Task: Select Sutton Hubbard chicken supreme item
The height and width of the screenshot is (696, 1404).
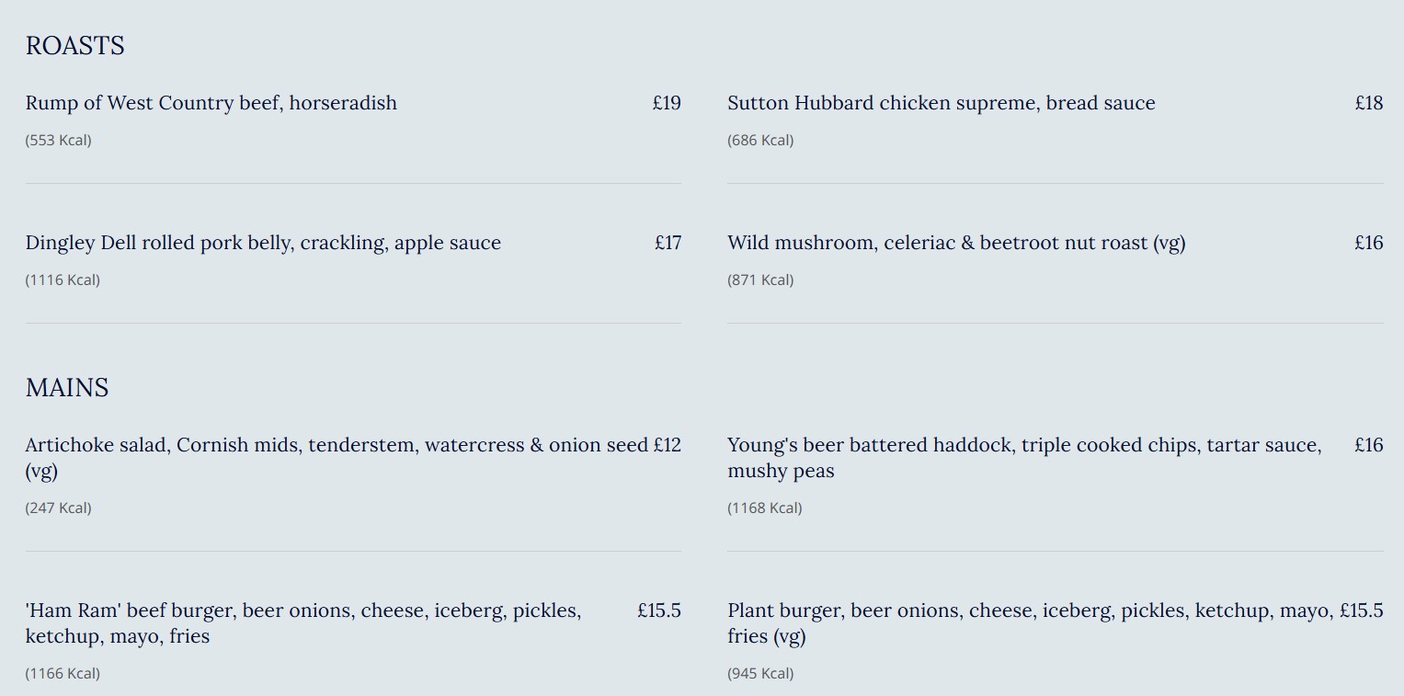Action: (941, 103)
